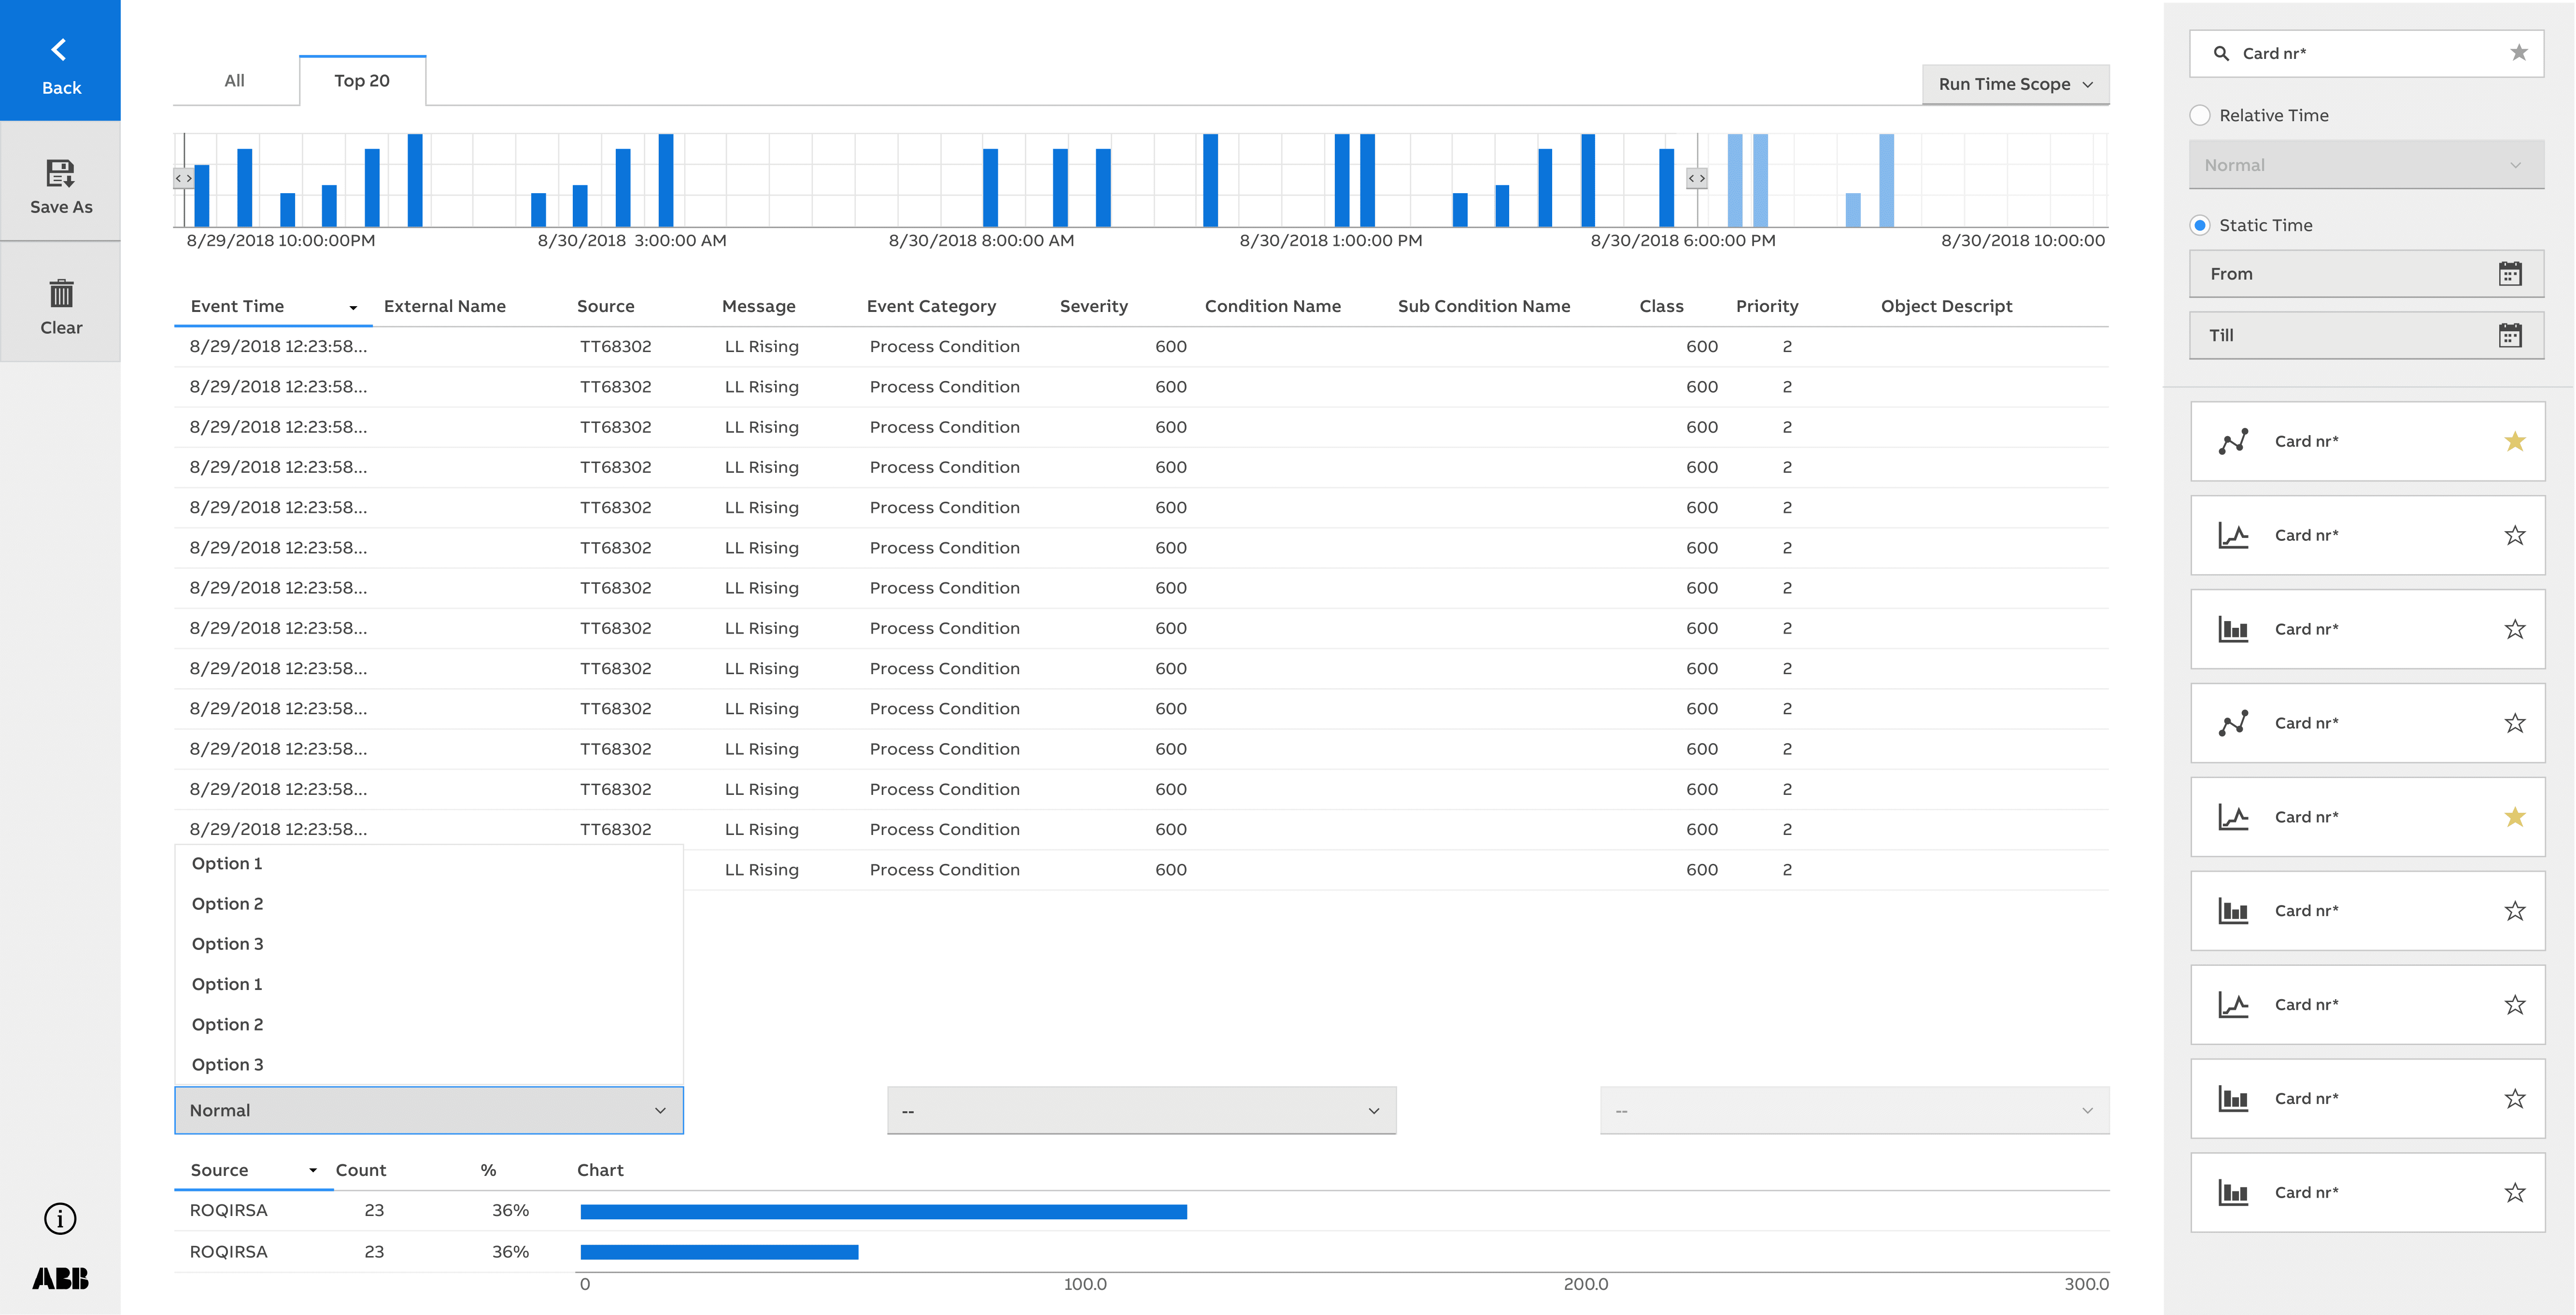Switch to the All tab

click(x=234, y=80)
